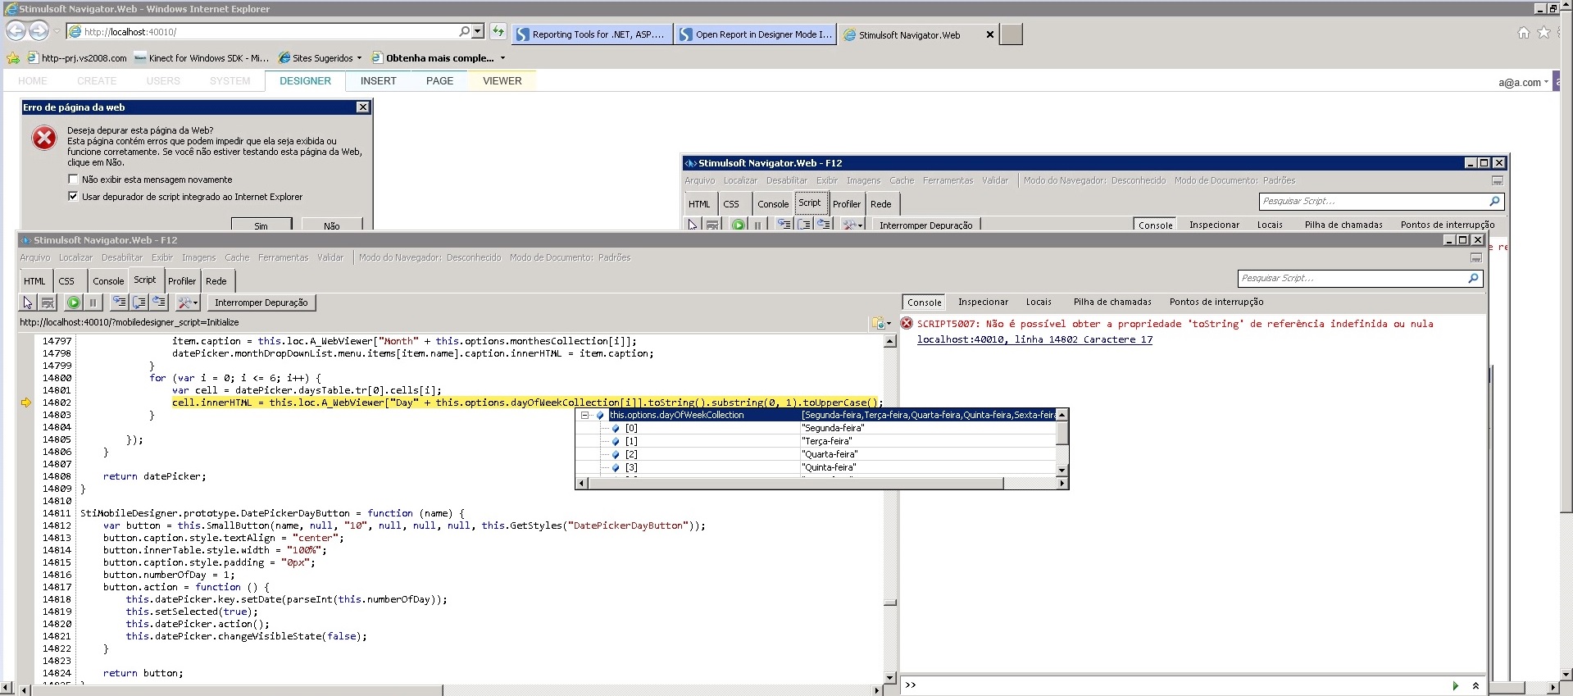1573x696 pixels.
Task: Toggle multi-line mode double chevron in console
Action: click(1475, 685)
